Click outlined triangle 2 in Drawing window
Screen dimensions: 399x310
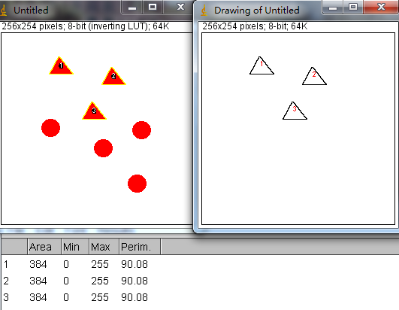[x=314, y=77]
